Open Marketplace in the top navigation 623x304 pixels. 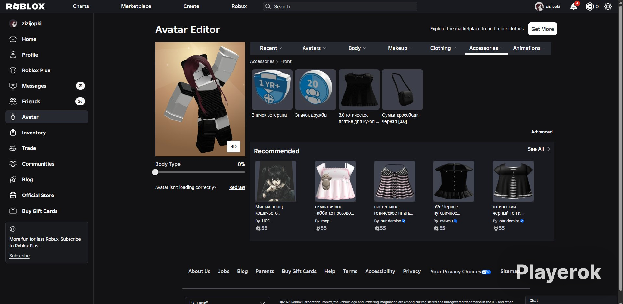(136, 6)
